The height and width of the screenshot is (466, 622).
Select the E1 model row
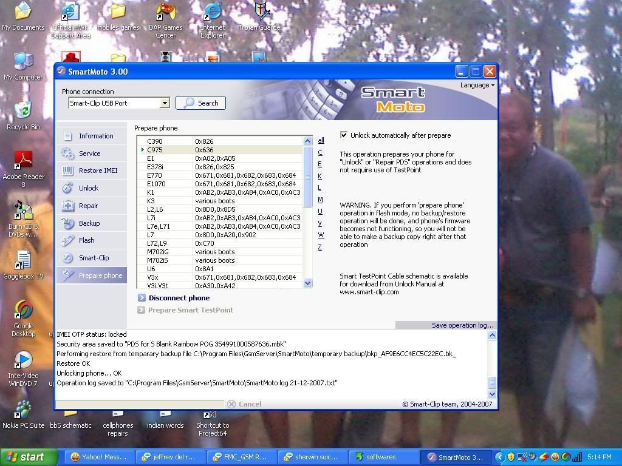pos(220,158)
